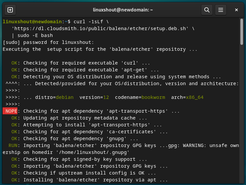
Task: Click "Attempting to install 'apt-transport-https'" line
Action: (x=87, y=125)
